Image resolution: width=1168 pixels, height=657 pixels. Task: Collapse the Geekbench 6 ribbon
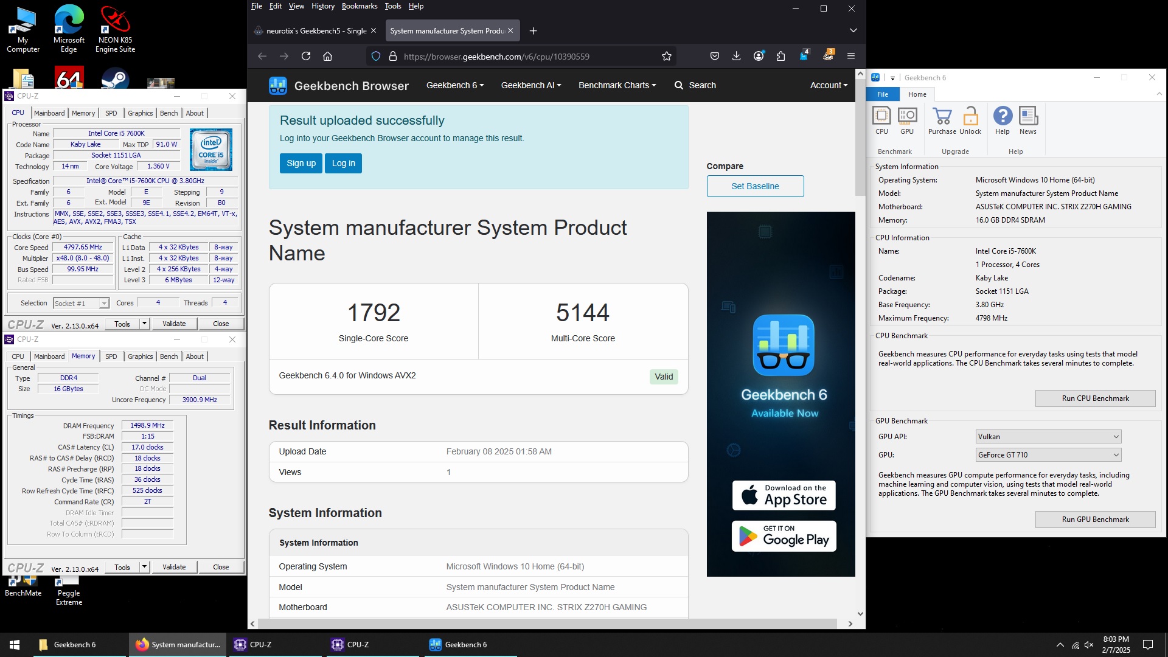pyautogui.click(x=1159, y=94)
